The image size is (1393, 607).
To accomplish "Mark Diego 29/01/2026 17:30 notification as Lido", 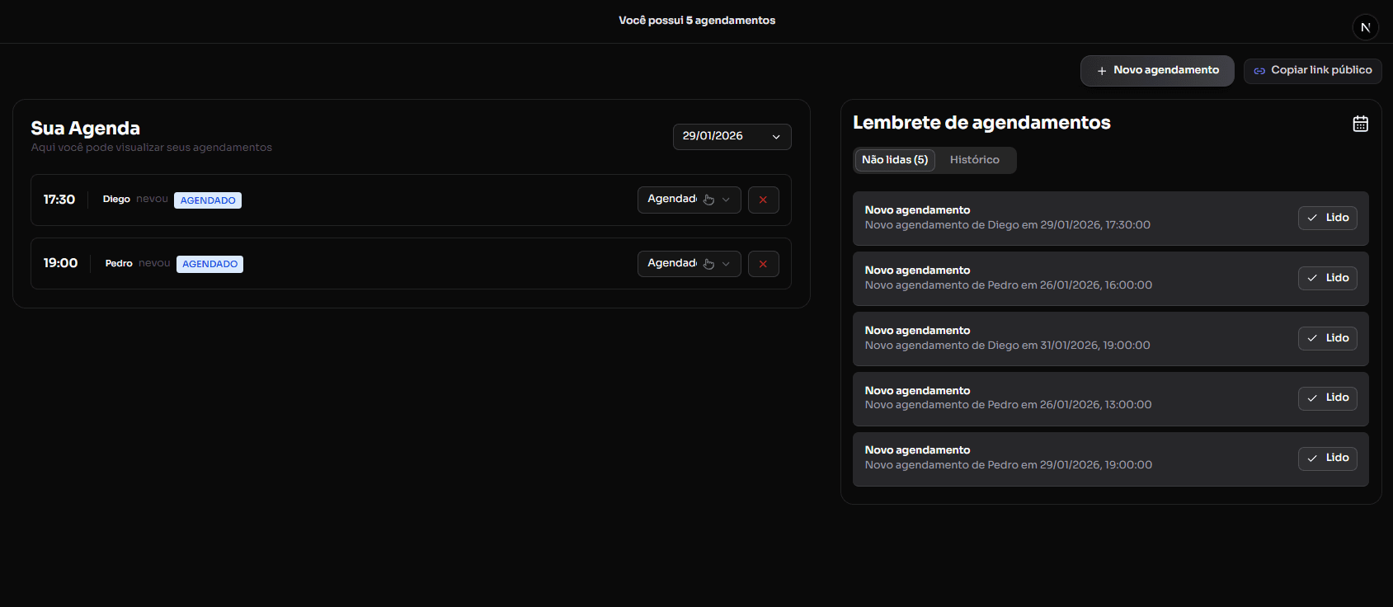I will point(1327,218).
